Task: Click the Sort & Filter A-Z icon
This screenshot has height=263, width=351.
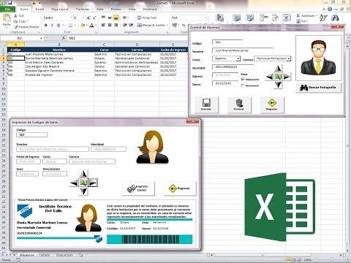Action: [x=323, y=18]
